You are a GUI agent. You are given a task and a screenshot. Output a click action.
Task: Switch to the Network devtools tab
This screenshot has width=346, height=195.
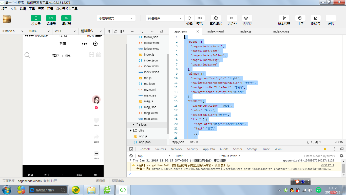coord(177,149)
